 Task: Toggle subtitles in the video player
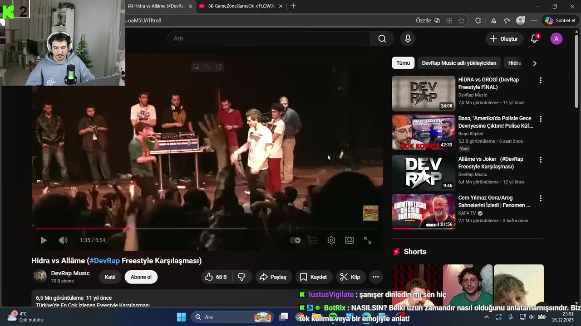(x=313, y=240)
